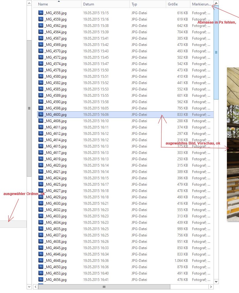The image size is (239, 293).
Task: Select the icon of _MG_4572.jpg
Action: (41, 57)
